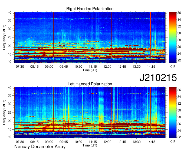184x150 pixels.
Task: Click 12:45 time tick on Left Handed plot
Action: (x=122, y=142)
